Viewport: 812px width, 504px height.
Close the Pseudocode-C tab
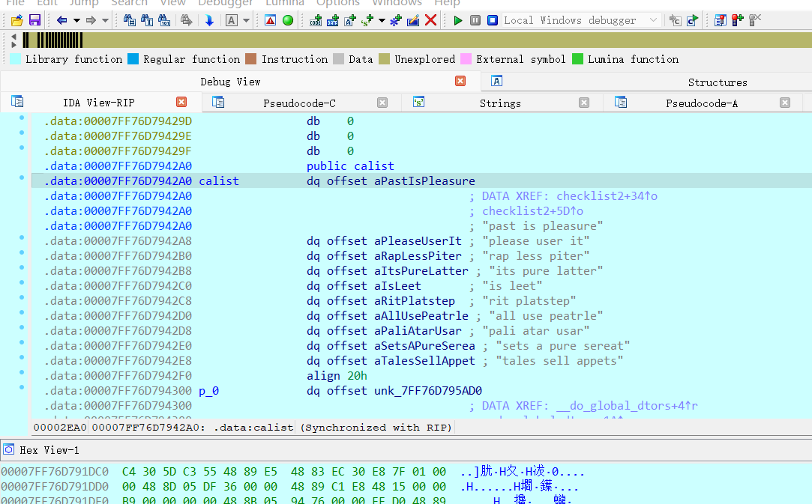[x=382, y=103]
